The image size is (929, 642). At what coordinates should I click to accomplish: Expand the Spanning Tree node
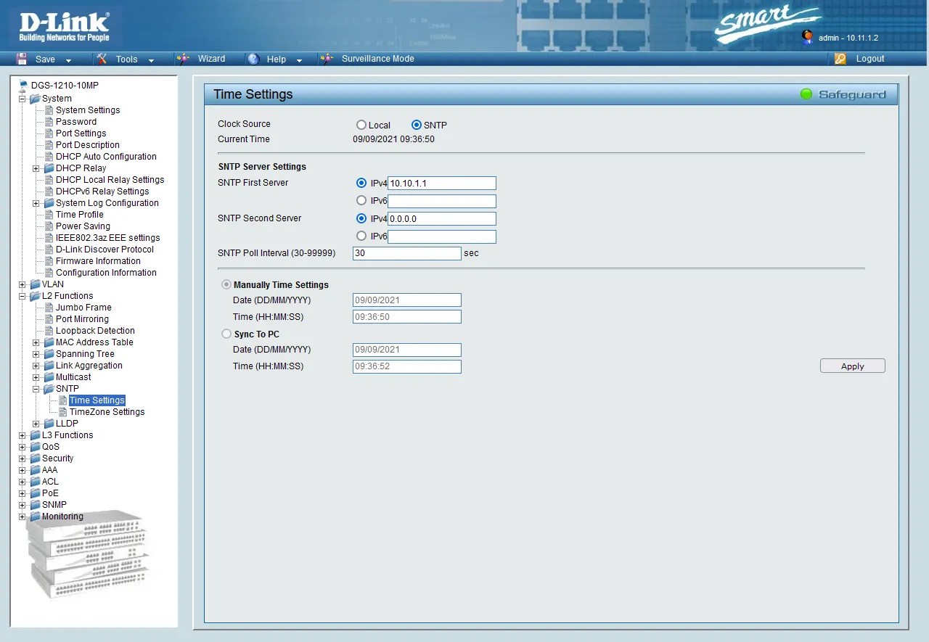pyautogui.click(x=36, y=354)
